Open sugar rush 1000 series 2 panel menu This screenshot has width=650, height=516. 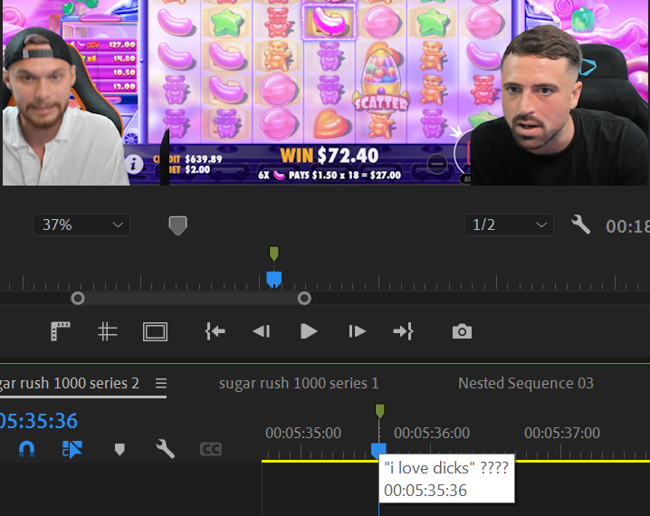click(161, 383)
